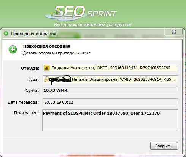
Task: Click the SEO Sprint logo
Action: [81, 13]
